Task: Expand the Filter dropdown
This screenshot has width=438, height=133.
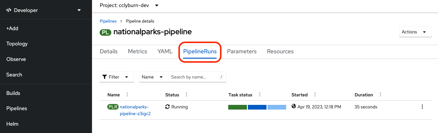Action: click(x=117, y=77)
